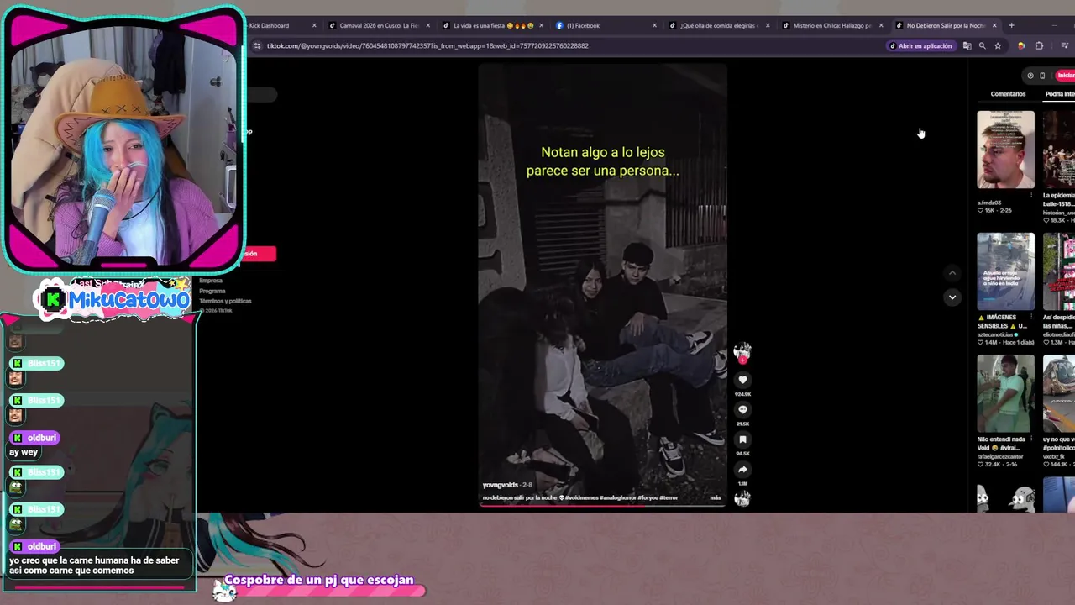Screen dimensions: 1075x605
Task: Click the #terror hashtag
Action: pos(669,497)
